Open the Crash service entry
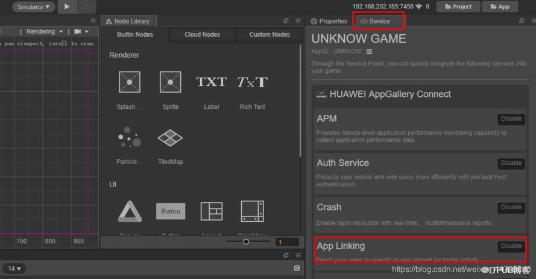This screenshot has width=536, height=279. [420, 215]
